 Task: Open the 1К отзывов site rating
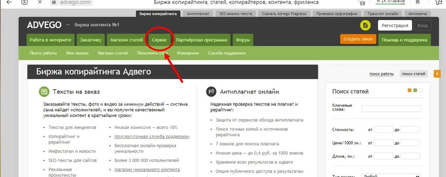click(390, 2)
